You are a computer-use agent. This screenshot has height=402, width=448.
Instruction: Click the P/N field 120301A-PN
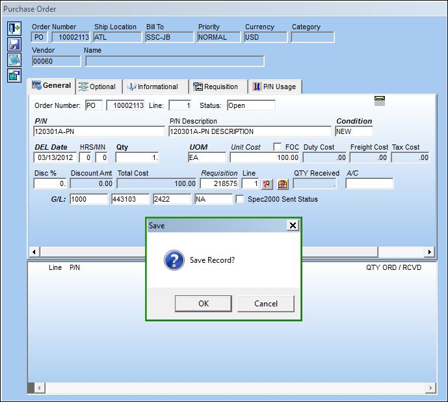tap(99, 131)
